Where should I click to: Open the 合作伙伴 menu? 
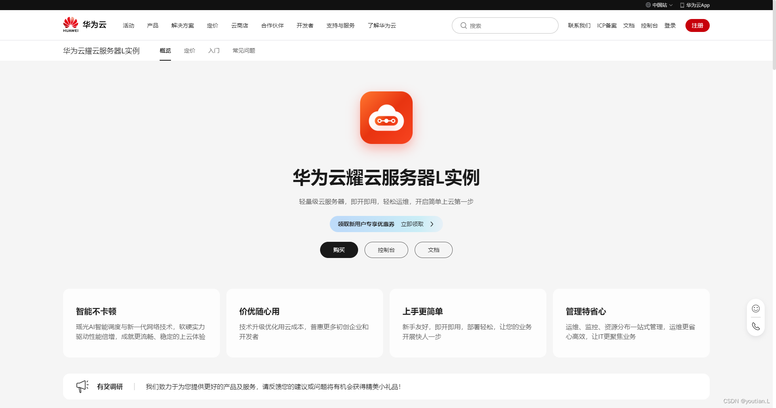point(272,25)
